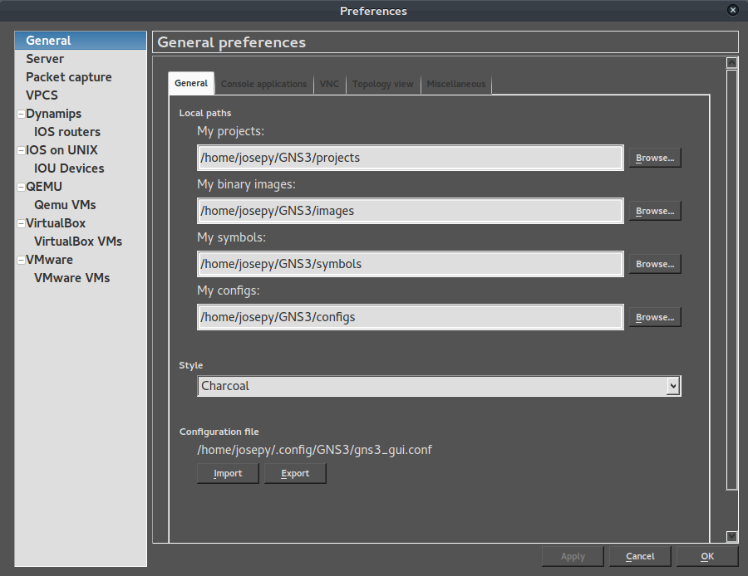Select IOS on UNIX category
The image size is (748, 576).
pos(62,150)
